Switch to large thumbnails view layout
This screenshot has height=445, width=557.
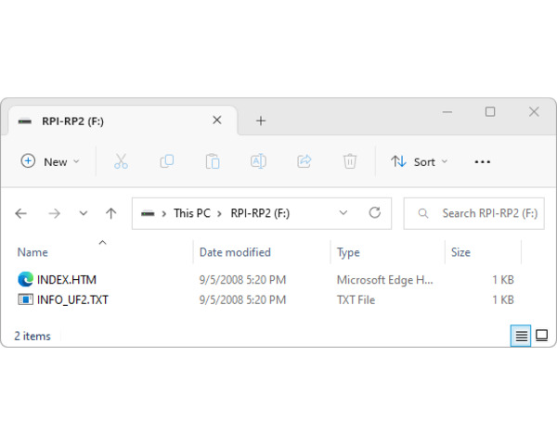coord(542,336)
